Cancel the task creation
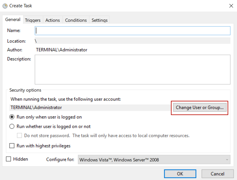 coord(217,174)
